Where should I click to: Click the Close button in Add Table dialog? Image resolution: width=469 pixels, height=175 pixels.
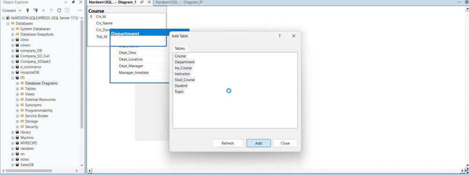coord(285,143)
